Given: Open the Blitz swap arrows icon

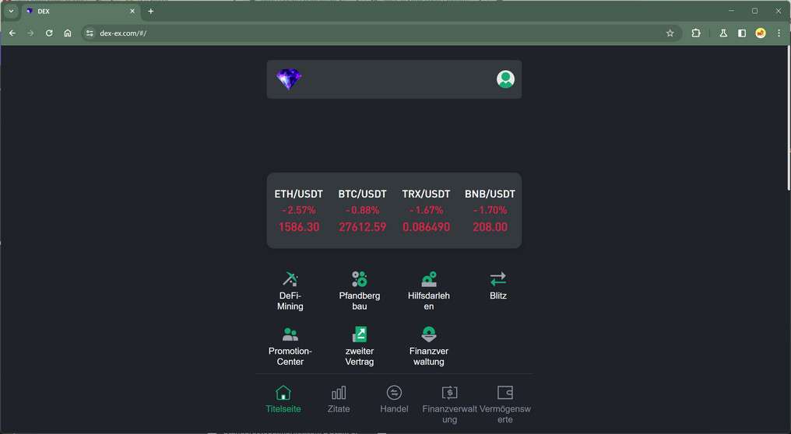Looking at the screenshot, I should click(498, 278).
